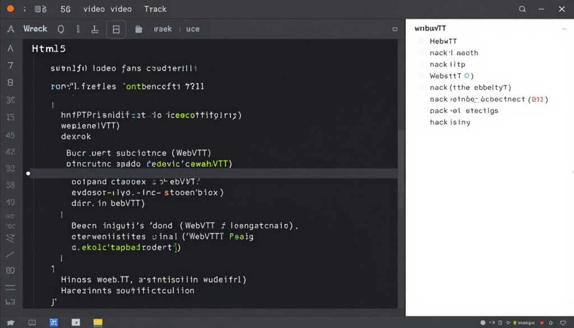The image size is (574, 328).
Task: Collapse the wnbuvTT panel chevron
Action: click(564, 29)
